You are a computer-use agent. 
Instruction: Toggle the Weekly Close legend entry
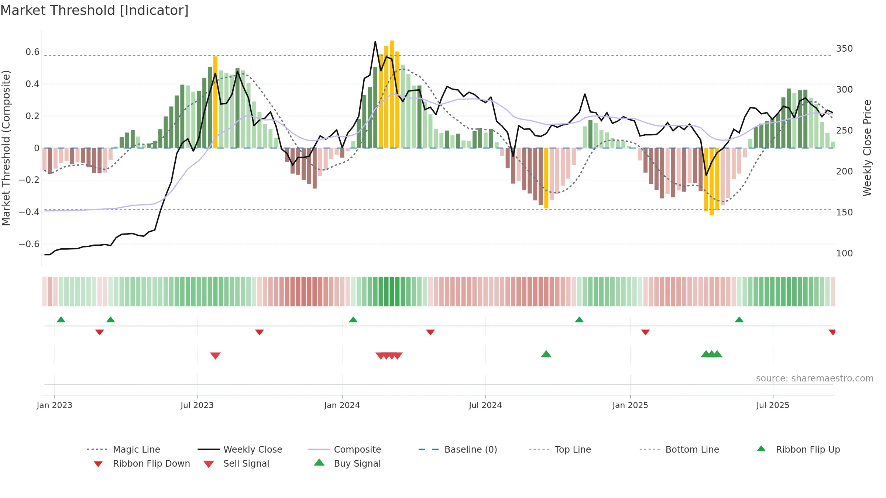coord(240,449)
